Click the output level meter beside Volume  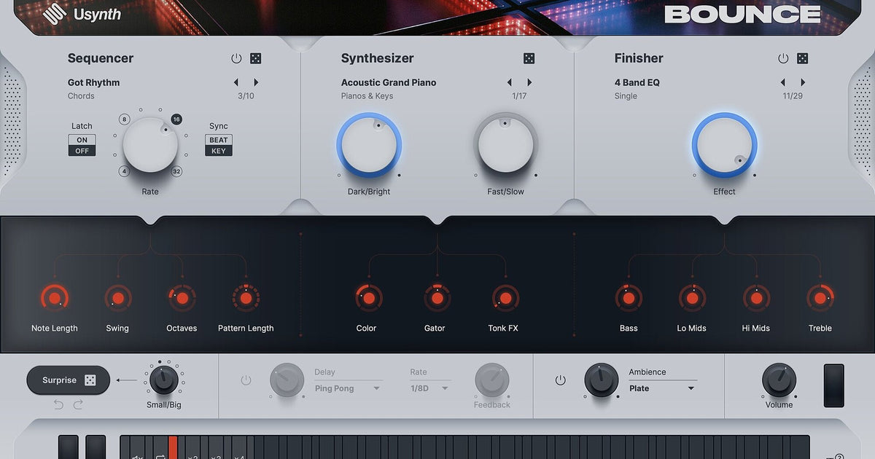pos(833,385)
